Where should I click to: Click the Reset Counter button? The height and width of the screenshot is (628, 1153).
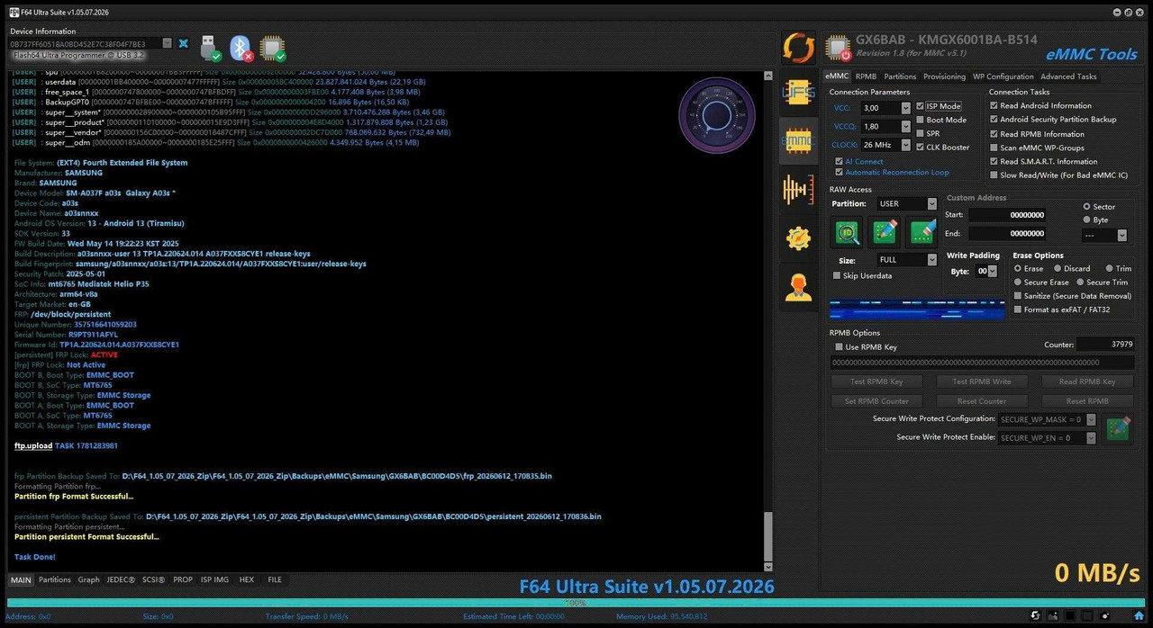981,401
